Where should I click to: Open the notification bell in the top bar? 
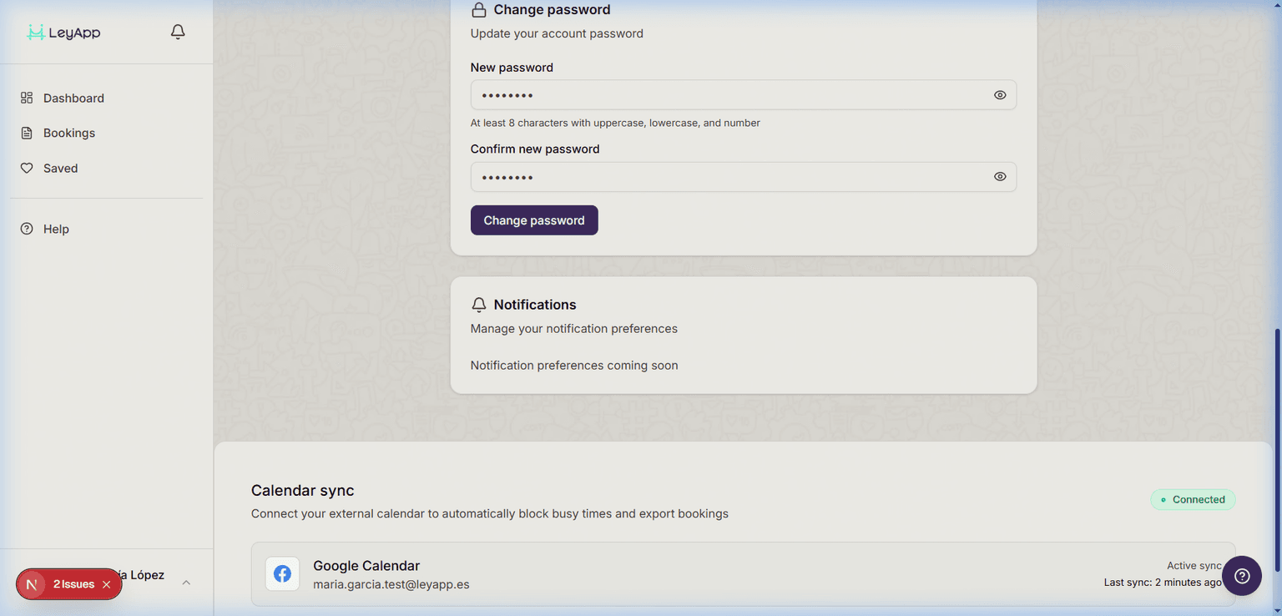177,31
